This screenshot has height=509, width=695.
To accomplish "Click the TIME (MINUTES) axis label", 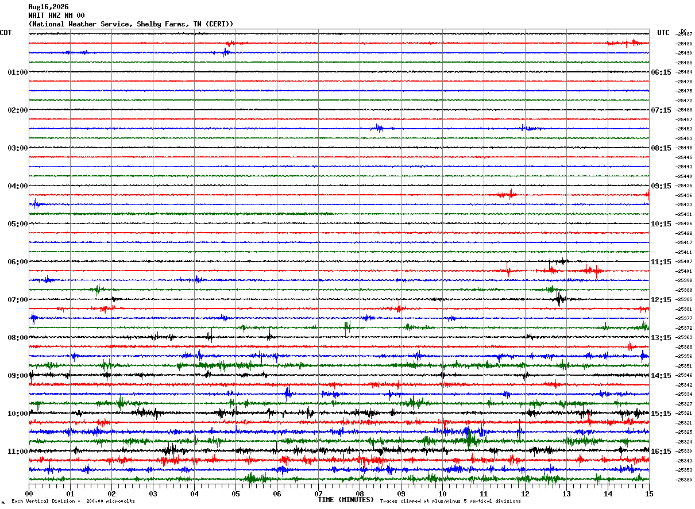I will (346, 500).
